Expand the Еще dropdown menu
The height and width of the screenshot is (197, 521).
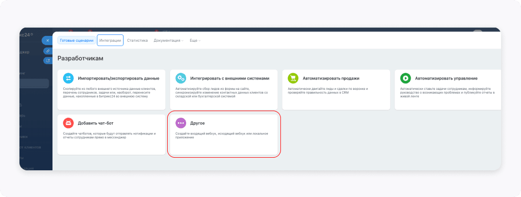[195, 40]
